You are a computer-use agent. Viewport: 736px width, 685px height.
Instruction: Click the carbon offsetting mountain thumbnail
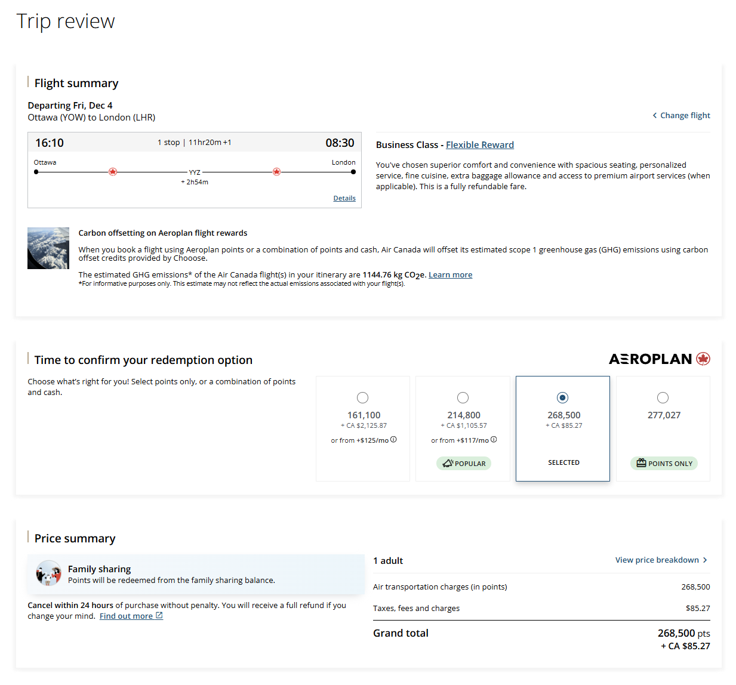(x=48, y=248)
